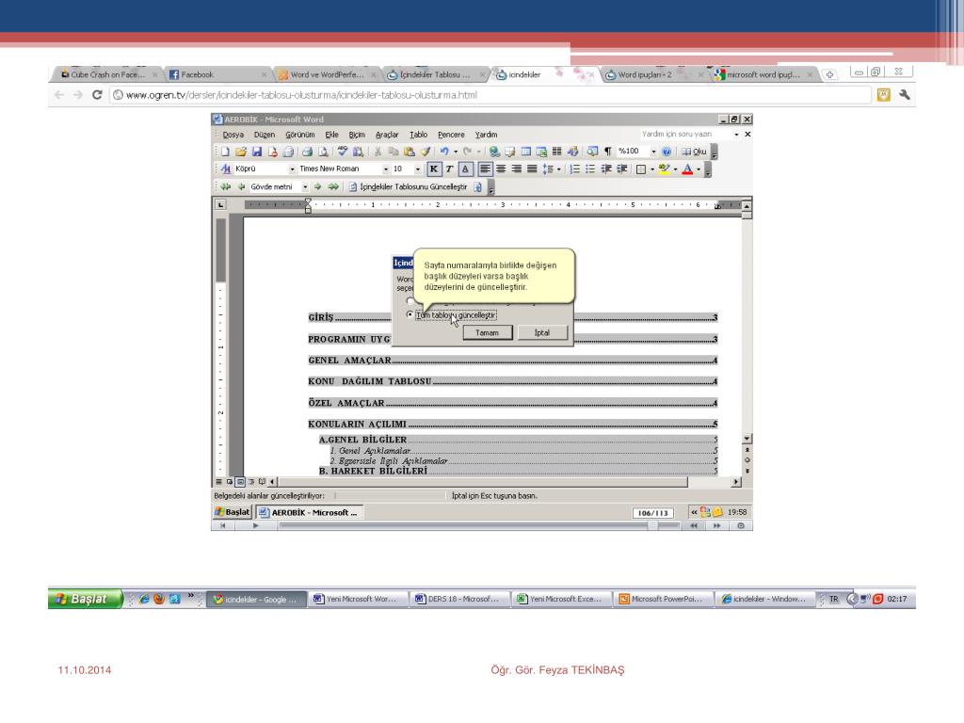Open the font color dropdown arrow

pyautogui.click(x=699, y=169)
